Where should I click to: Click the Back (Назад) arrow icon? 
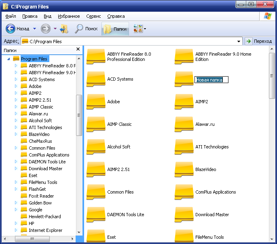click(x=11, y=29)
